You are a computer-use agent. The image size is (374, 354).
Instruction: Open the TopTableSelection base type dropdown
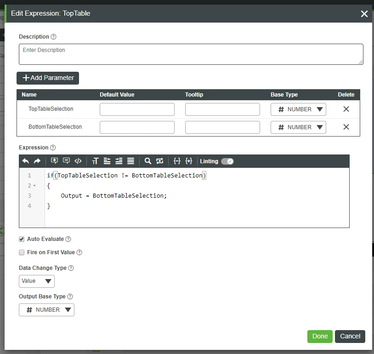tap(298, 109)
